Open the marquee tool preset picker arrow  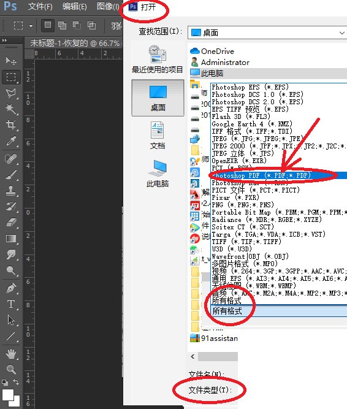point(31,26)
